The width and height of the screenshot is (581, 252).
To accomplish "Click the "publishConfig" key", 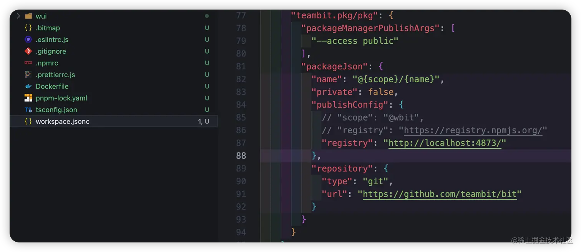I will (350, 105).
